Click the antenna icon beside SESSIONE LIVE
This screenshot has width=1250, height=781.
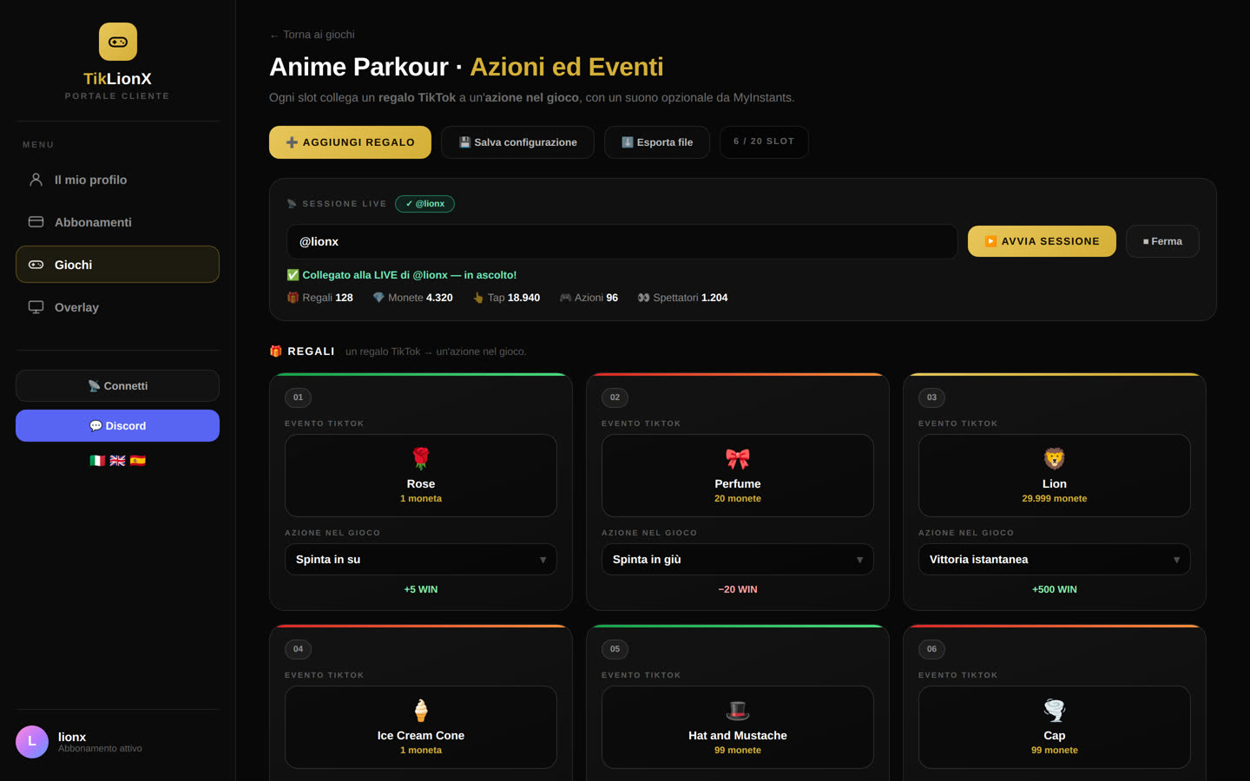tap(292, 204)
